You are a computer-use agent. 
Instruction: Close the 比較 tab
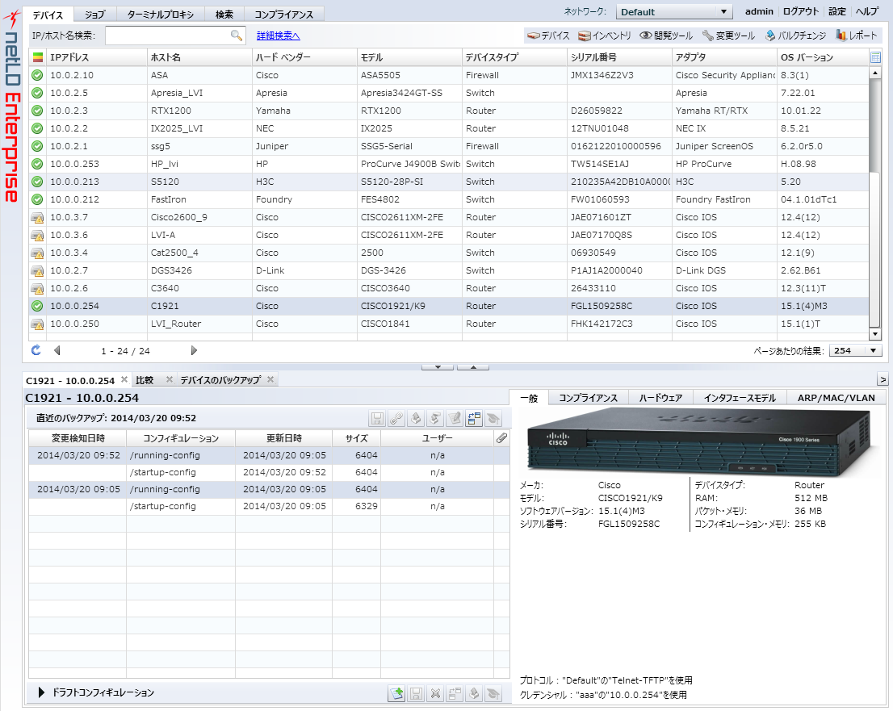click(169, 379)
